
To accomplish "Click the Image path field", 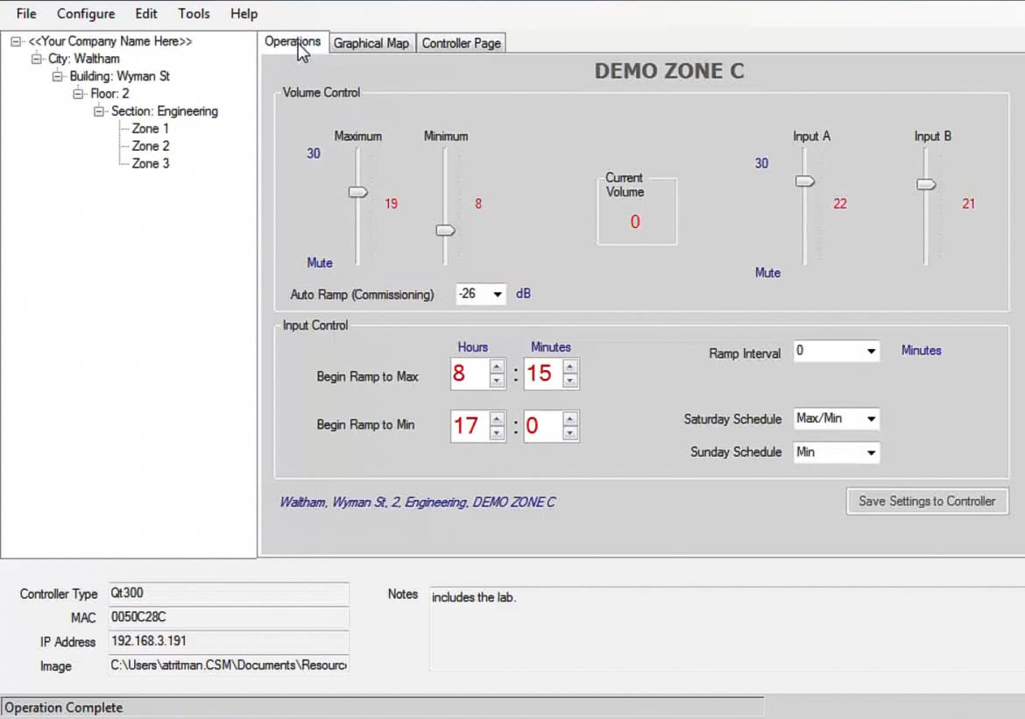I will click(228, 666).
